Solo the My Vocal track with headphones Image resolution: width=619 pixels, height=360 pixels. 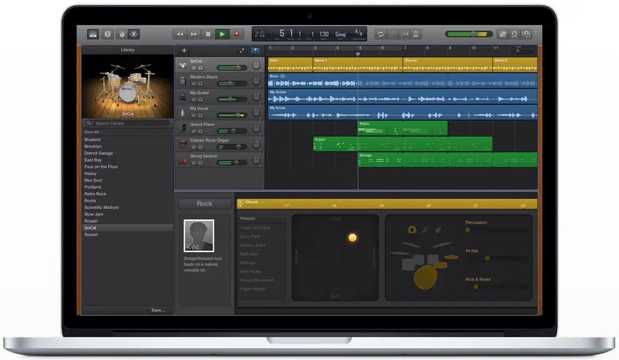201,115
